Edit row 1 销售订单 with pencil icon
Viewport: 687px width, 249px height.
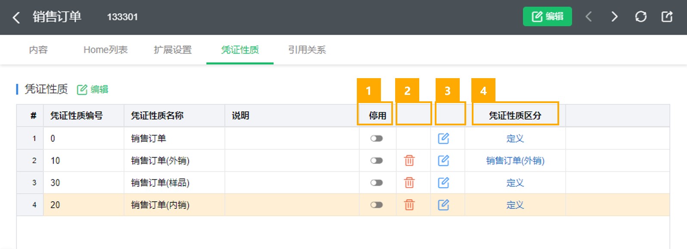pos(443,138)
